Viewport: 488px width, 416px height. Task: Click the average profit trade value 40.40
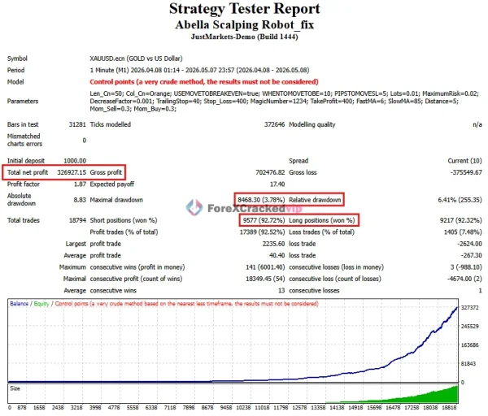(277, 255)
